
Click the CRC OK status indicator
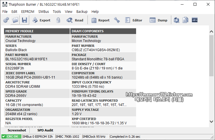11,137
